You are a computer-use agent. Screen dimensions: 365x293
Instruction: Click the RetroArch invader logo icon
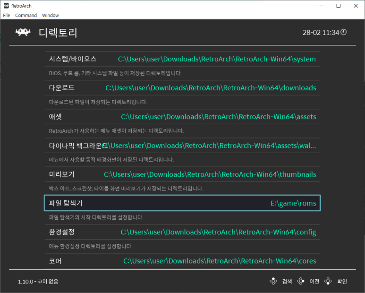tap(23, 32)
